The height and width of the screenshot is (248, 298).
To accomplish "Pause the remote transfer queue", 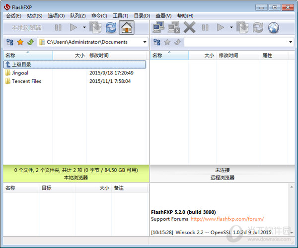I will coord(205,27).
